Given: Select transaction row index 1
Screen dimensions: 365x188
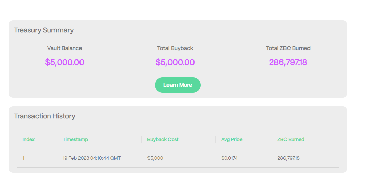Looking at the screenshot, I should (23, 158).
